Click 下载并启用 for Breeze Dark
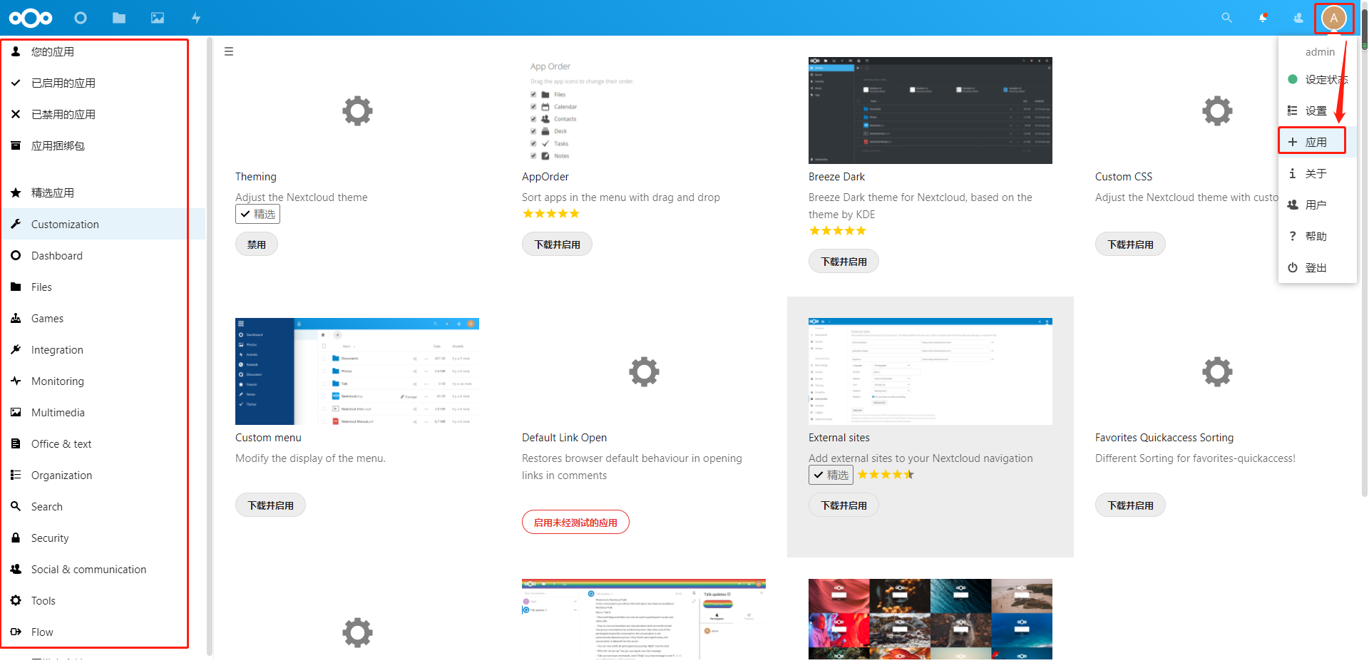The height and width of the screenshot is (668, 1369). pyautogui.click(x=844, y=262)
